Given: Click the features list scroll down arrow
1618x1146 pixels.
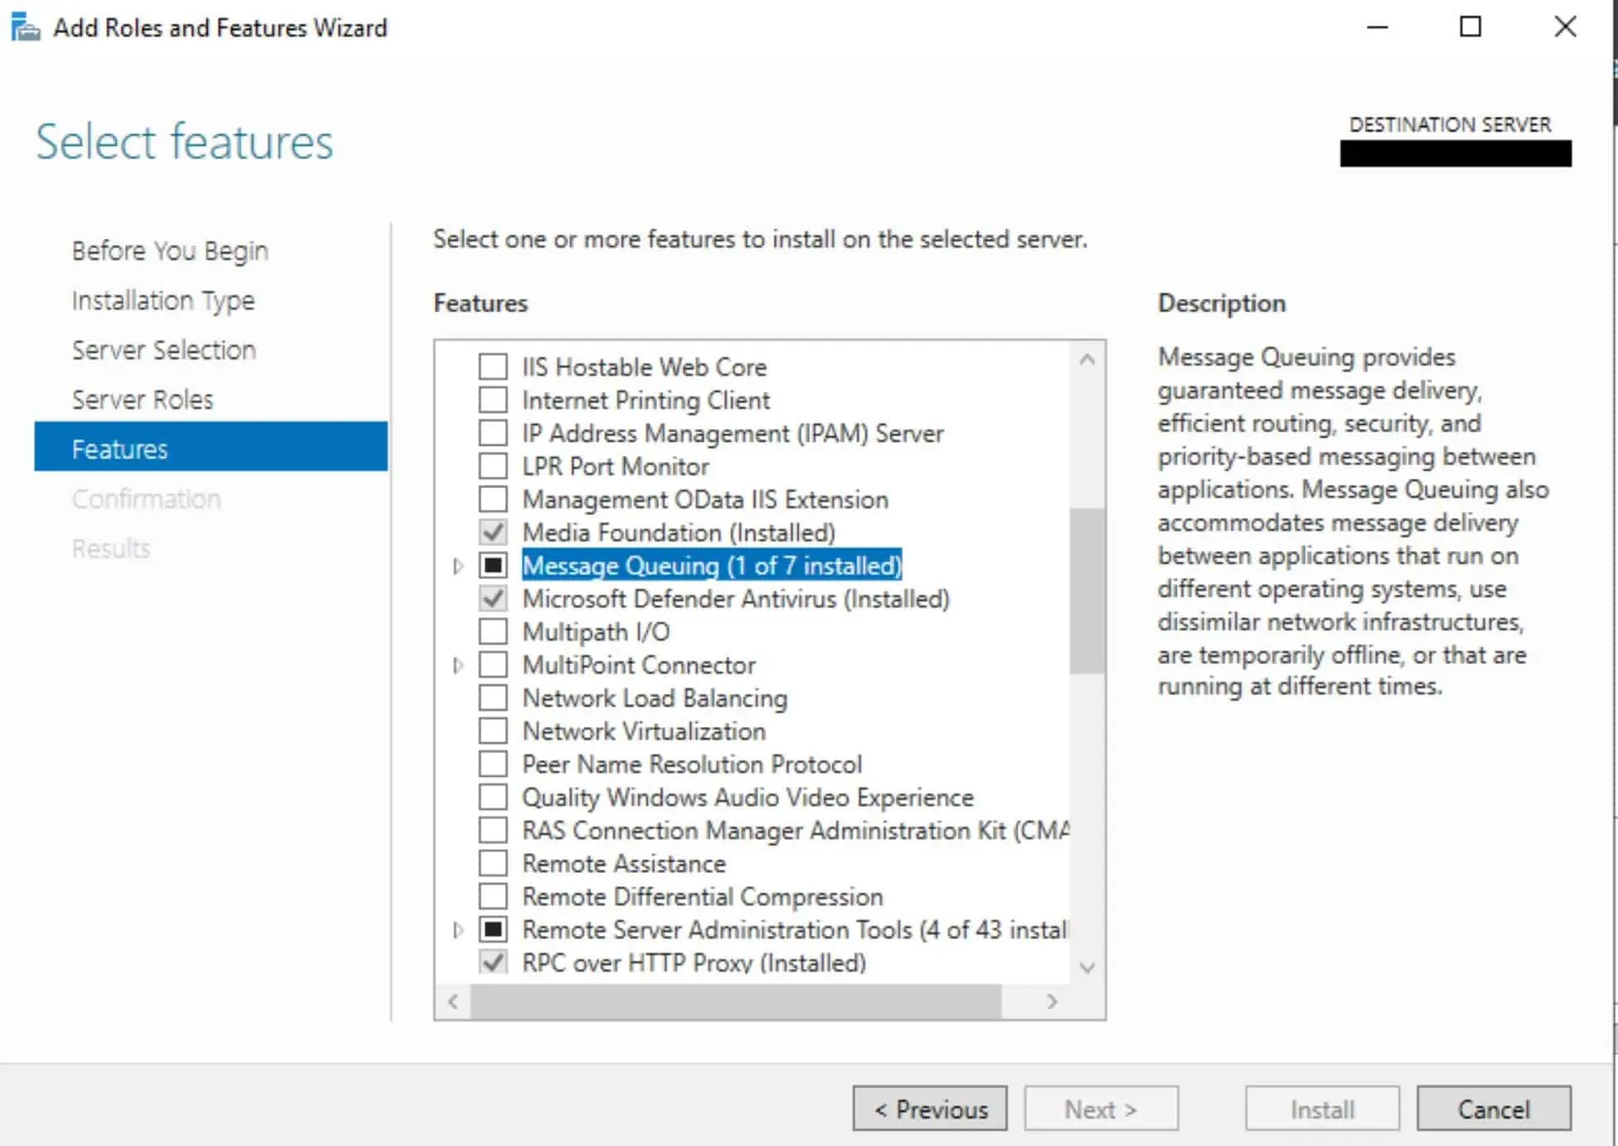Looking at the screenshot, I should pyautogui.click(x=1087, y=968).
